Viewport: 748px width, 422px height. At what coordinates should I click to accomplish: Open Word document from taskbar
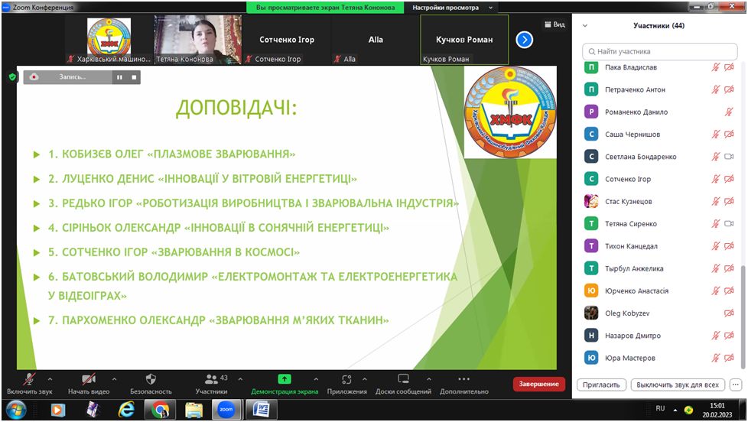point(261,410)
